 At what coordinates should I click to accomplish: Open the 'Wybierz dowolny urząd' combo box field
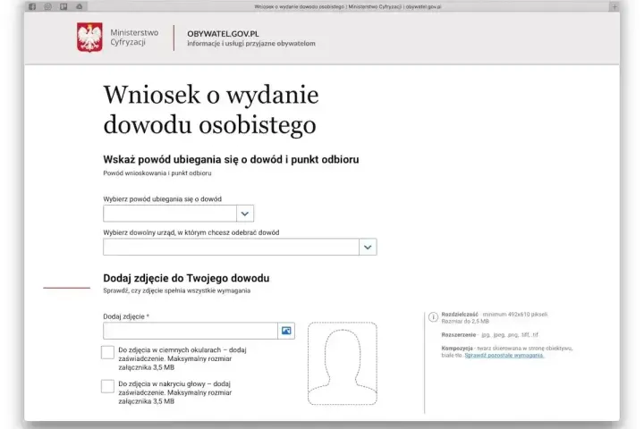coord(240,248)
